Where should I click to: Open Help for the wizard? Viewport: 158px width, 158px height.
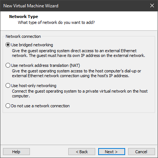16,152
